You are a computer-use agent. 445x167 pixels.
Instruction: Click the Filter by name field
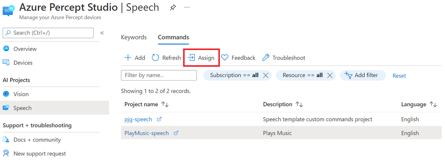159,75
